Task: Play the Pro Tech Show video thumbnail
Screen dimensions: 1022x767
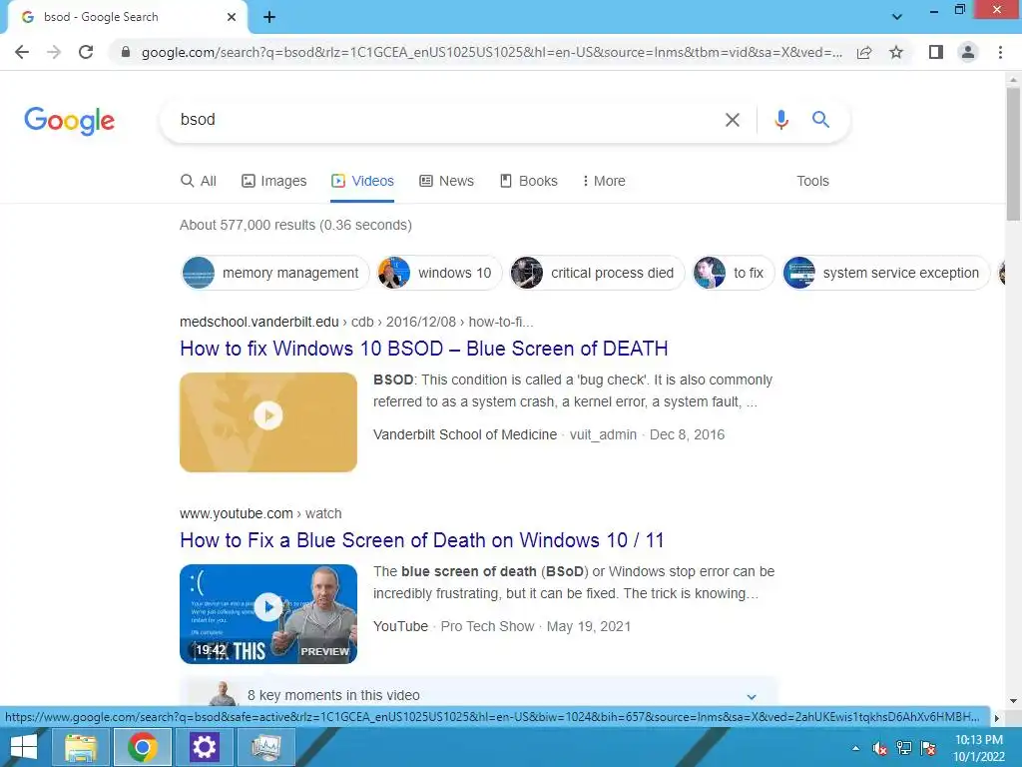Action: (268, 614)
